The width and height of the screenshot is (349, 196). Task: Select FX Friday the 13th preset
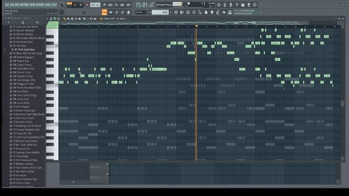coord(22,133)
